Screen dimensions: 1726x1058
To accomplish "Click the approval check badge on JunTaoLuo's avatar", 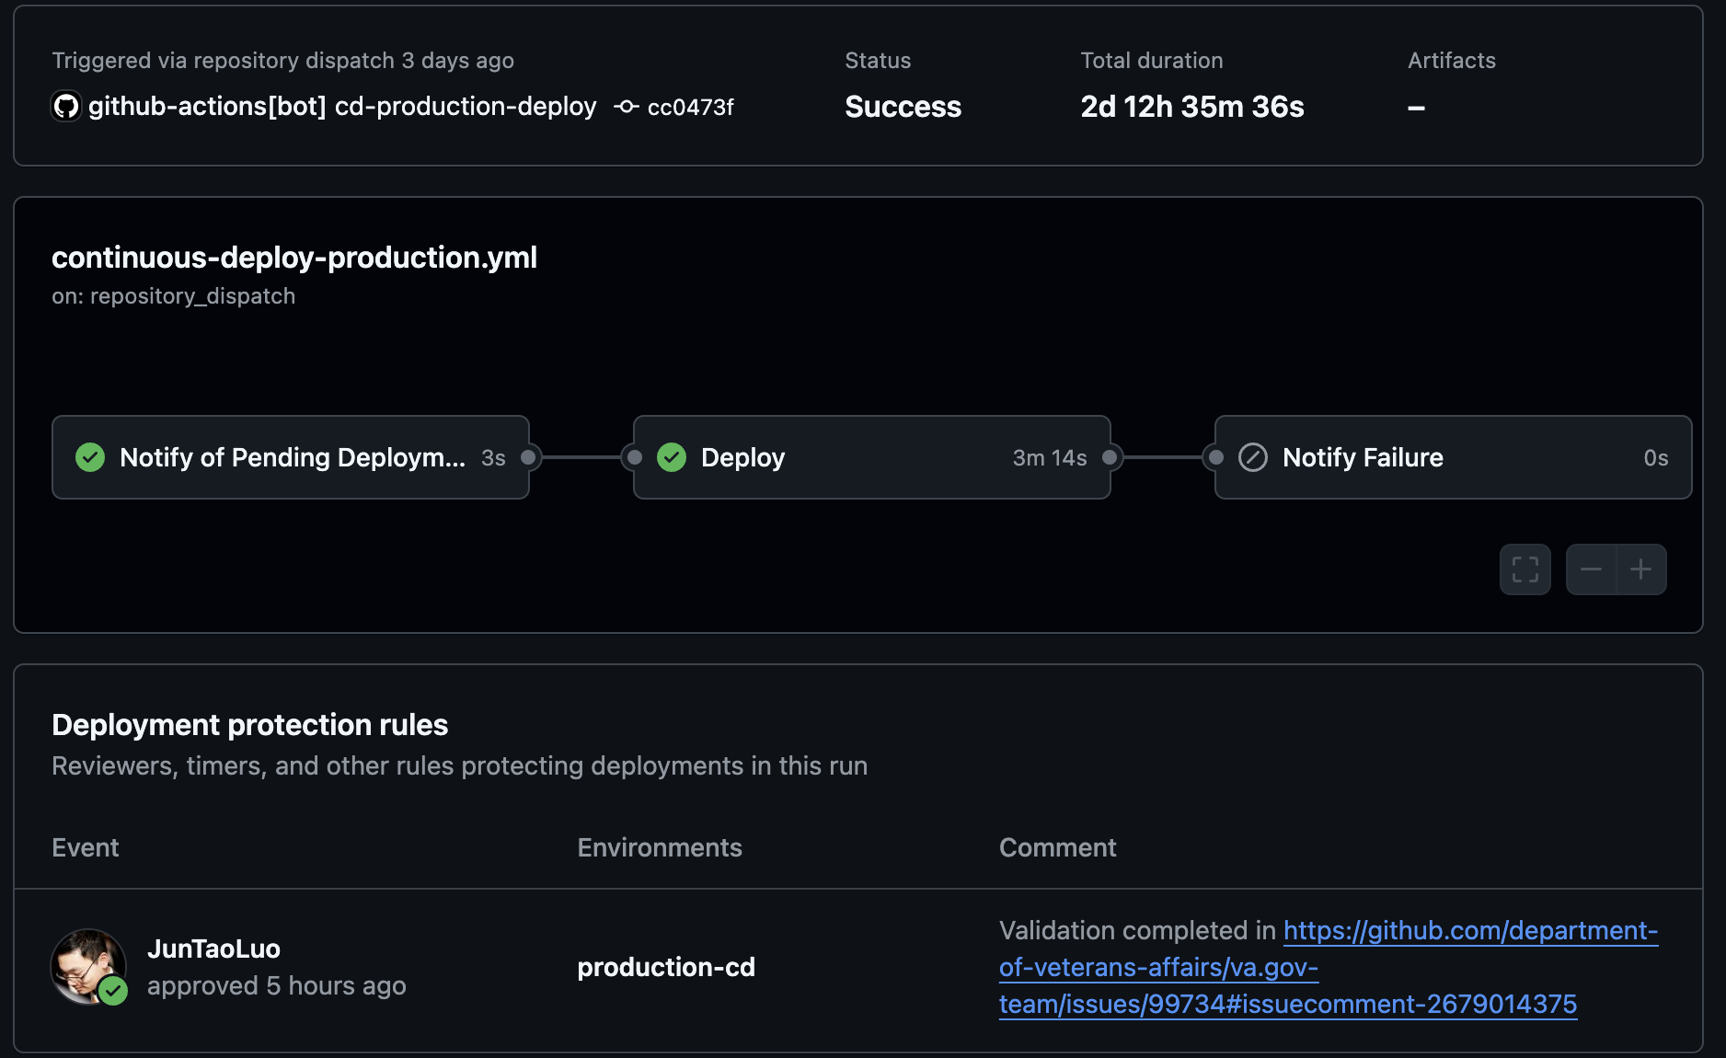I will tap(114, 992).
